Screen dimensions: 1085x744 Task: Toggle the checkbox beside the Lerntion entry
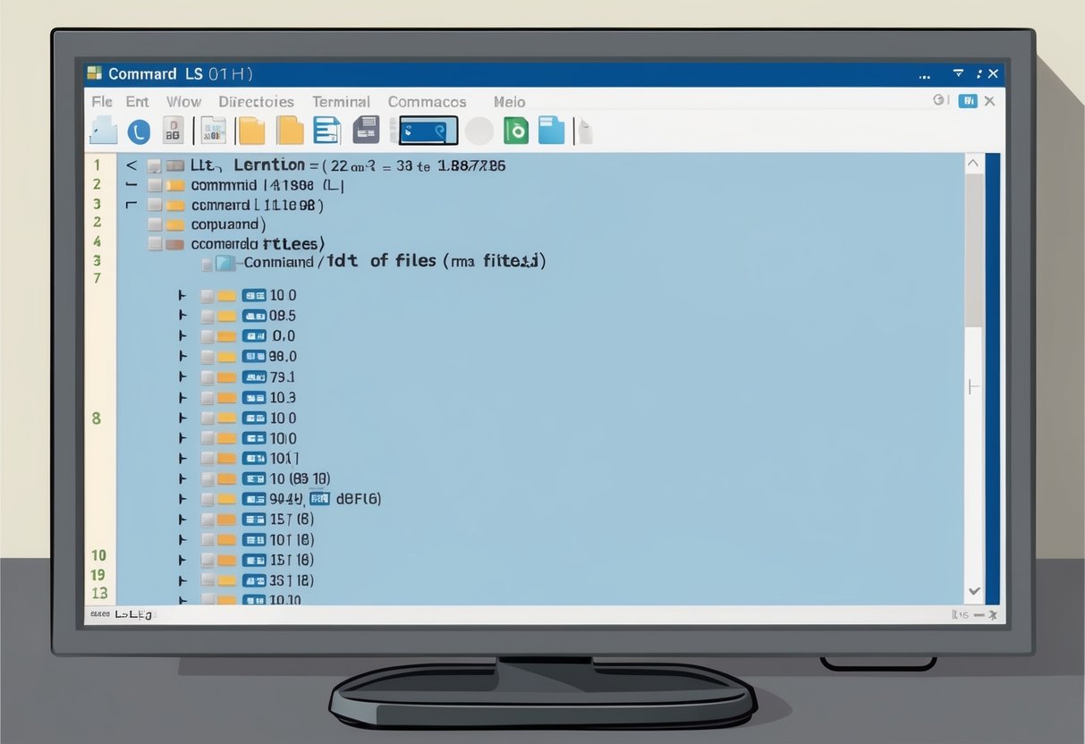tap(154, 165)
